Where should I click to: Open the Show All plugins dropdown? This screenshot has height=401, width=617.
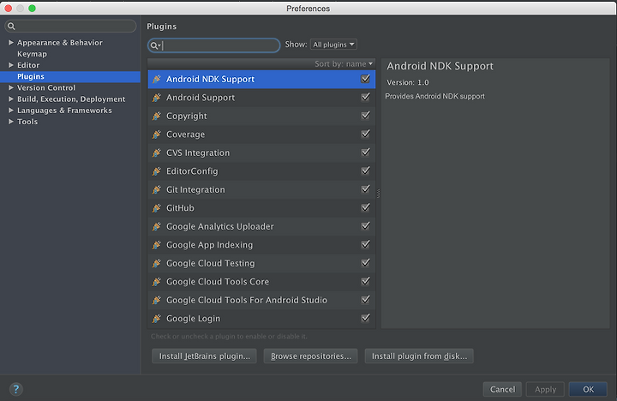tap(333, 45)
